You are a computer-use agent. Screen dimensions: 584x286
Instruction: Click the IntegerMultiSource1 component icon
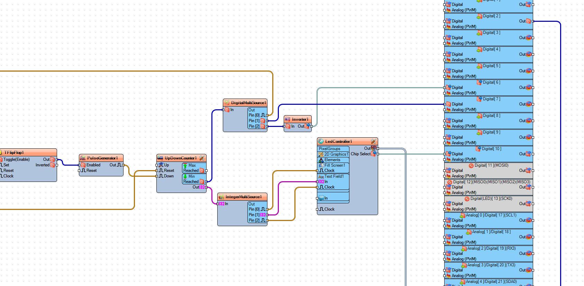tap(221, 197)
